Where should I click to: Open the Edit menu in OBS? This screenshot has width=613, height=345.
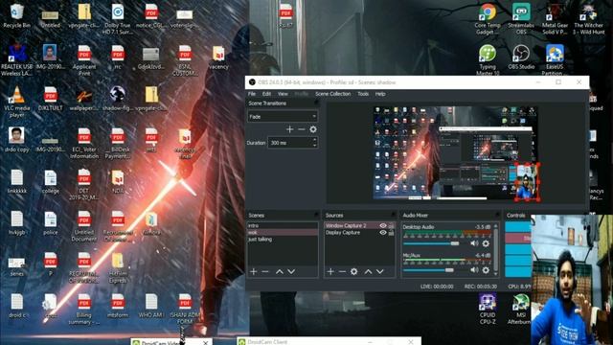[x=266, y=94]
